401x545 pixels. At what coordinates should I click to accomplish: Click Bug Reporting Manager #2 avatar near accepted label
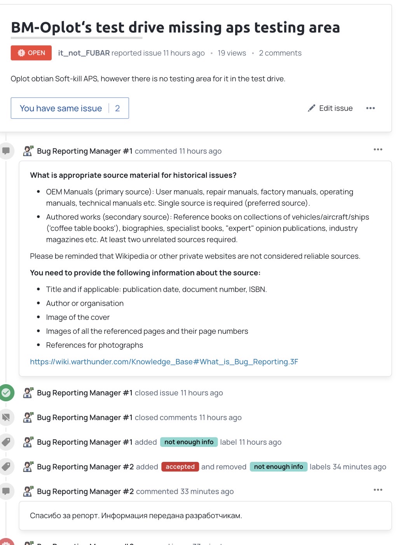coord(28,467)
